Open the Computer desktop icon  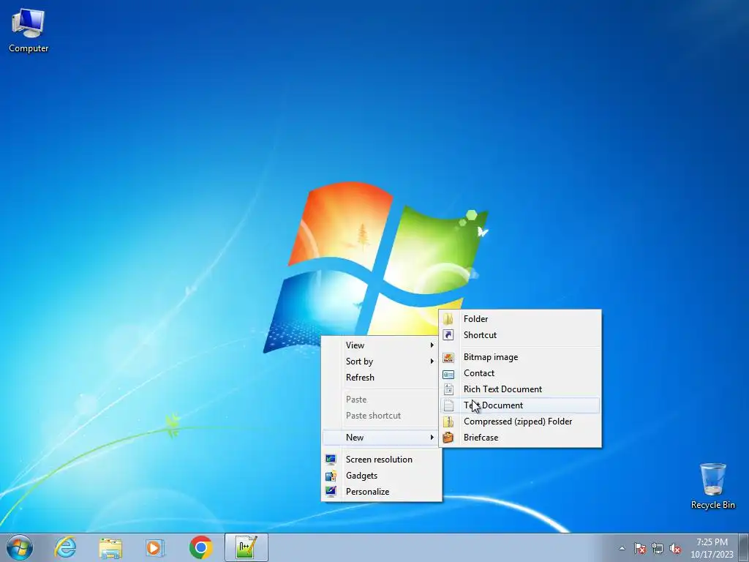pos(29,31)
